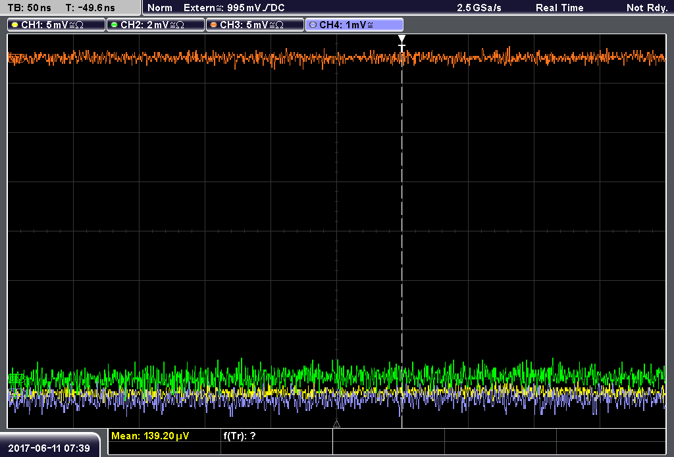This screenshot has width=674, height=457.
Task: Click the yellow CH1 indicator dot
Action: (15, 25)
